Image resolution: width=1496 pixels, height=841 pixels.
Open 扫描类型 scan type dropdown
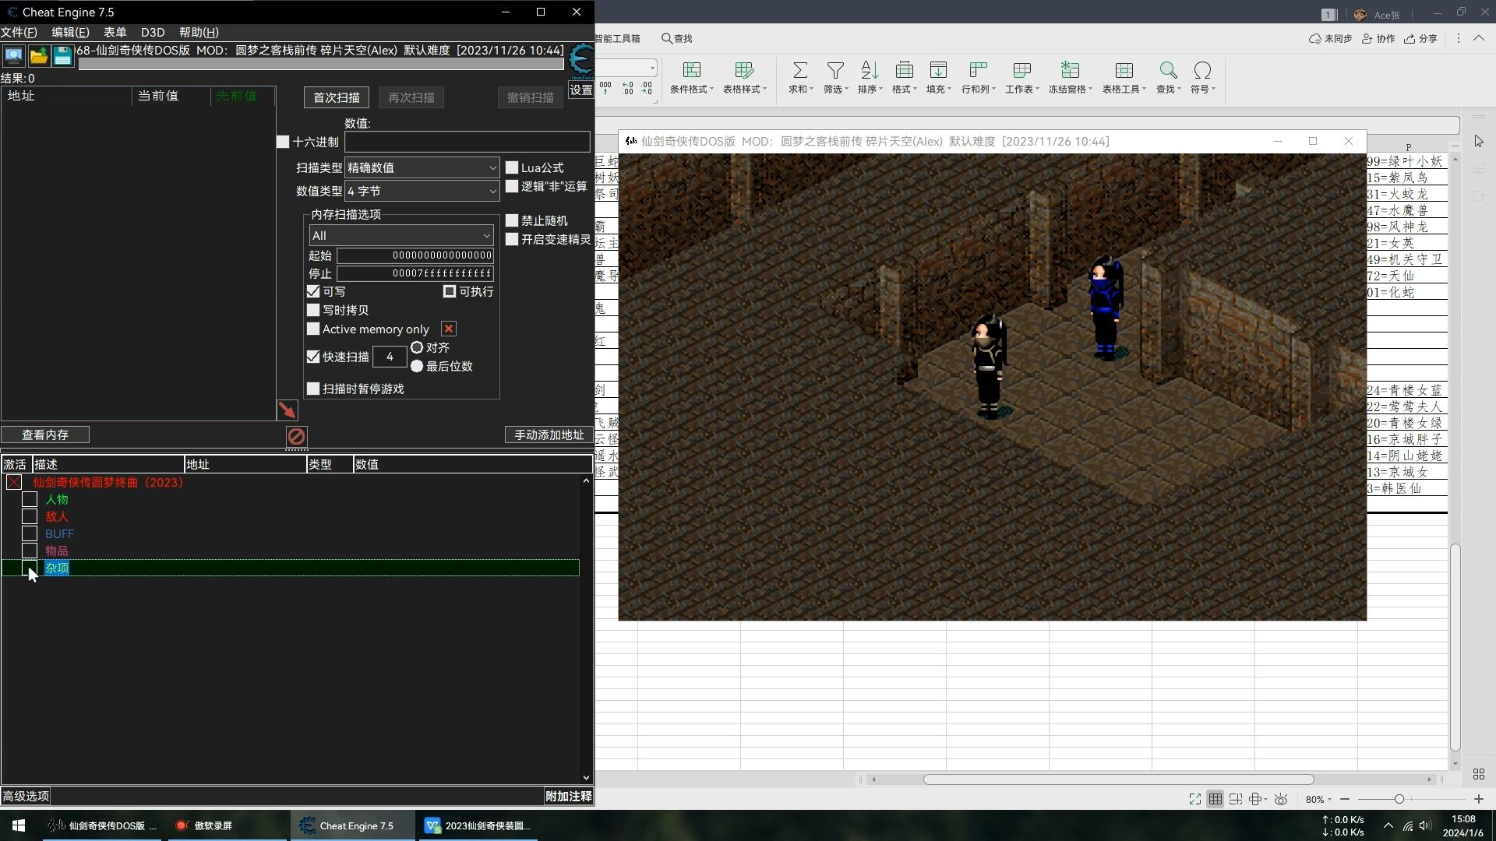pos(422,167)
